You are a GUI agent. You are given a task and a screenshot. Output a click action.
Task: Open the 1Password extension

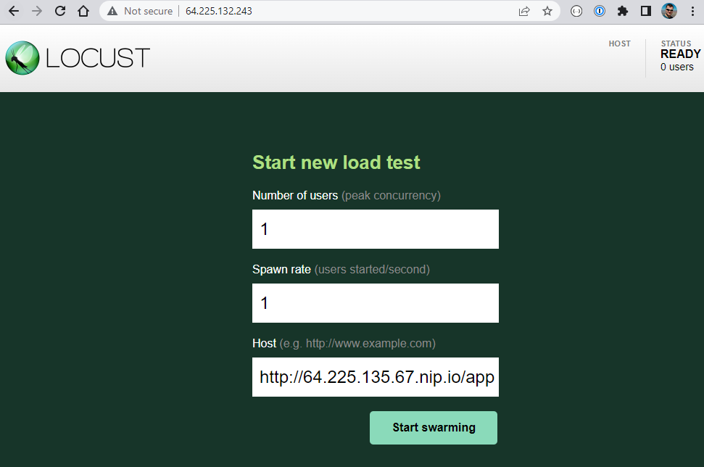(600, 11)
